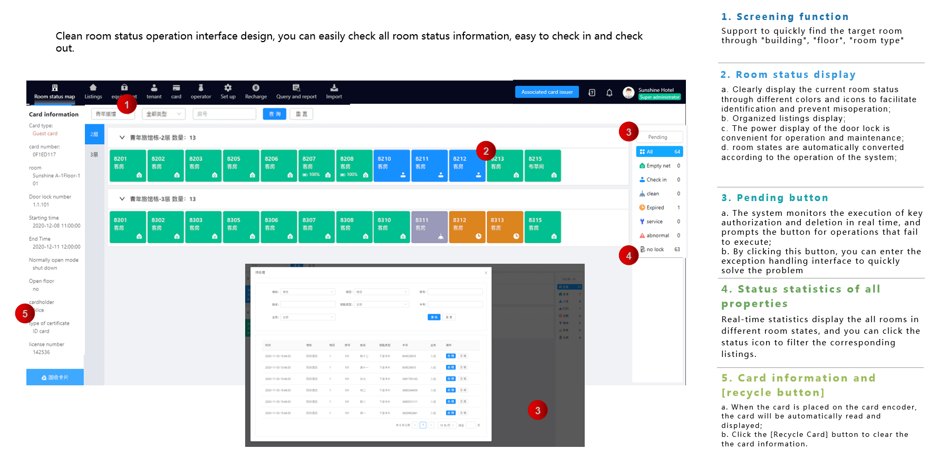Select the Room status map tab

[x=55, y=92]
